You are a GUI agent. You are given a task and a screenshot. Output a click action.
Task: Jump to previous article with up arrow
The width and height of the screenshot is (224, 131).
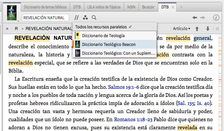tap(197, 29)
